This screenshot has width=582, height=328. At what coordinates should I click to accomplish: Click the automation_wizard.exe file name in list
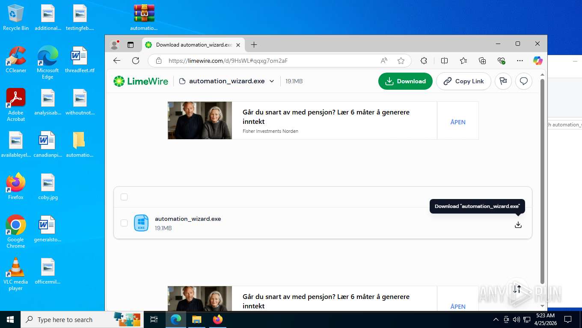click(188, 219)
